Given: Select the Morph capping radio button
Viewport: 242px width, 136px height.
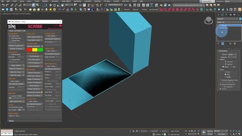Looking at the screenshot, I should pos(223,67).
